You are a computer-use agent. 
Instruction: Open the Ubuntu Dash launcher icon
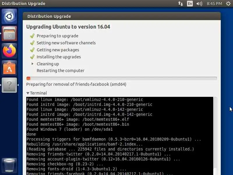pos(9,16)
